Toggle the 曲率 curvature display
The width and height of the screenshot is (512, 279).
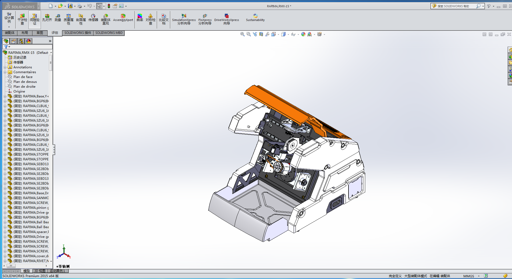pos(140,18)
